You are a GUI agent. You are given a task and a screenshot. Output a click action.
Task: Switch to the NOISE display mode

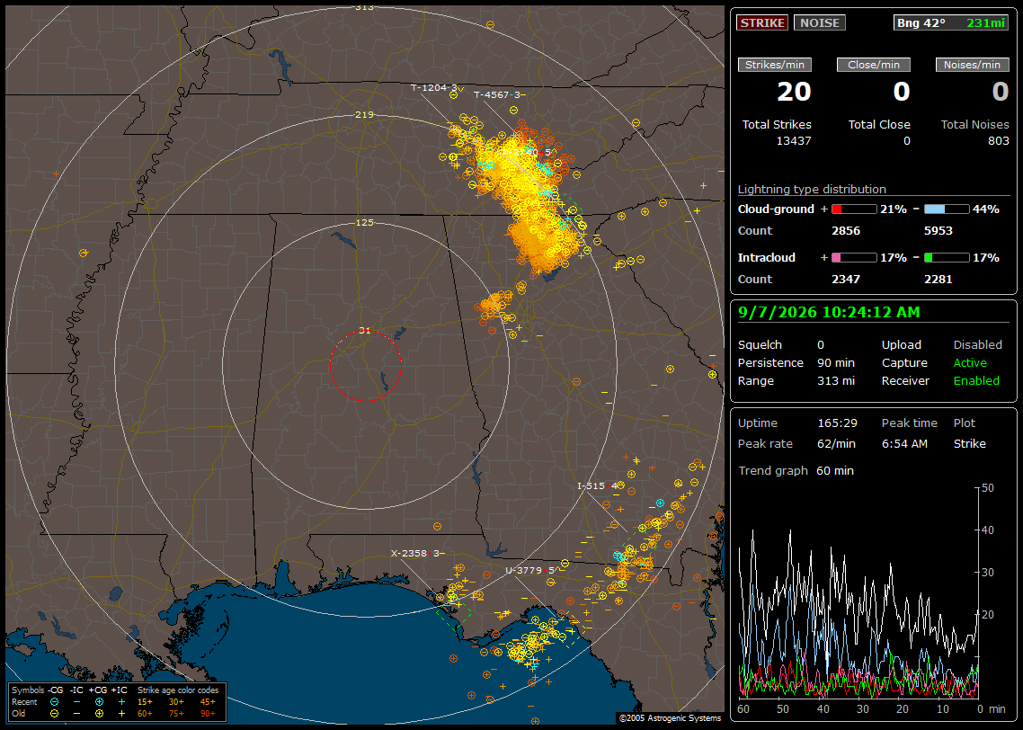(820, 22)
